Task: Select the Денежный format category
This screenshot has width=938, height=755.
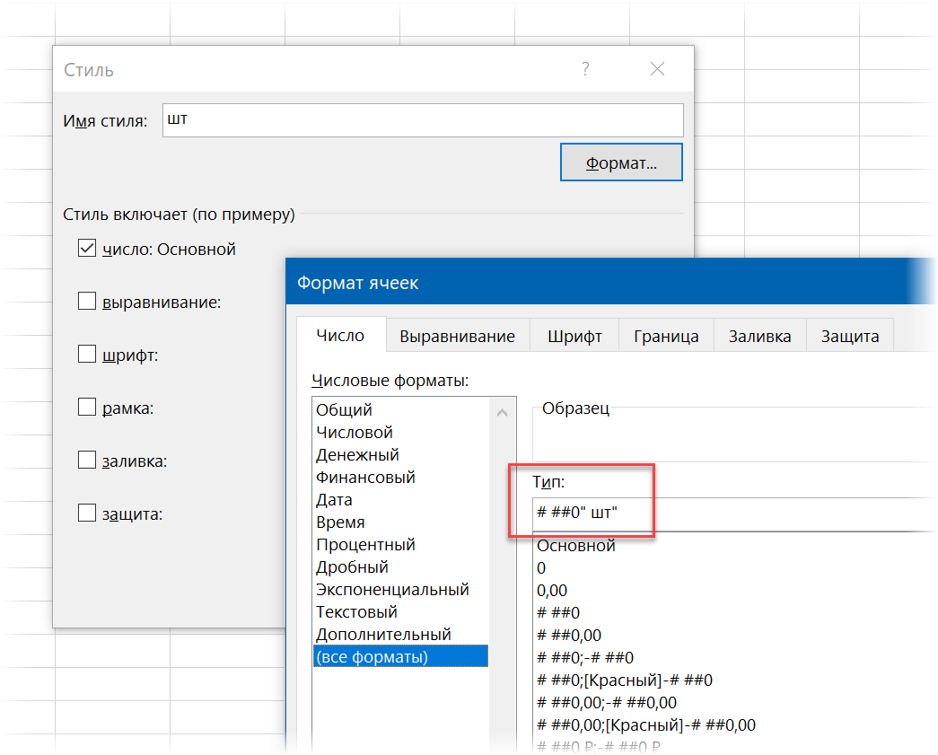Action: (400, 454)
